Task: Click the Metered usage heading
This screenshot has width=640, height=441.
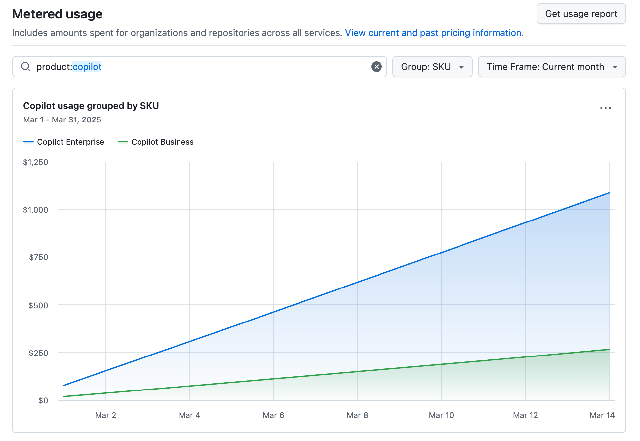Action: coord(57,14)
